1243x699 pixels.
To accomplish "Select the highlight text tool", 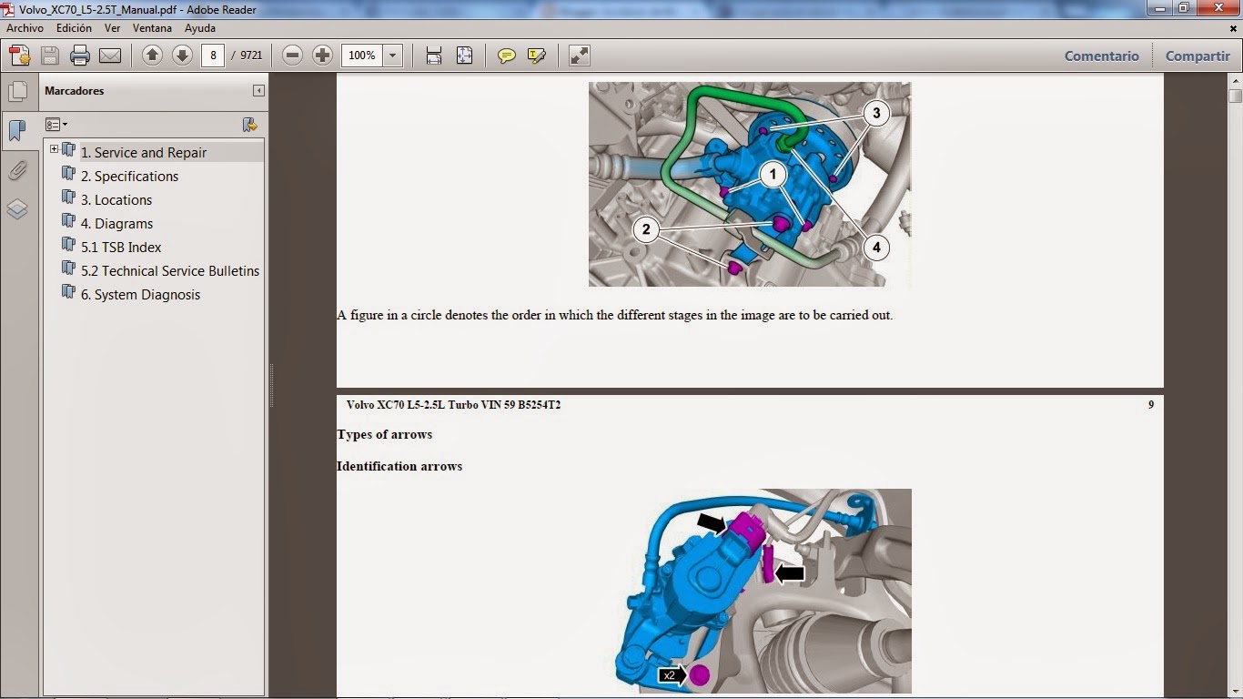I will (537, 56).
